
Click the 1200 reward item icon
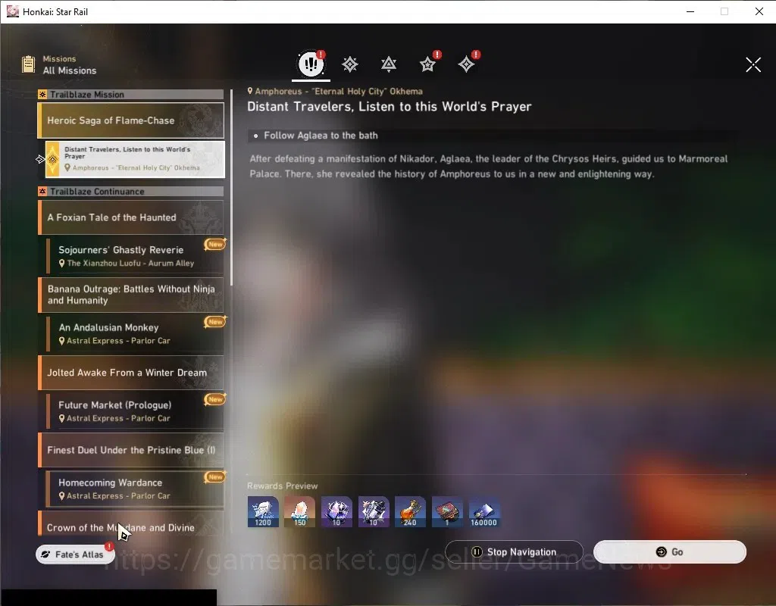(263, 511)
